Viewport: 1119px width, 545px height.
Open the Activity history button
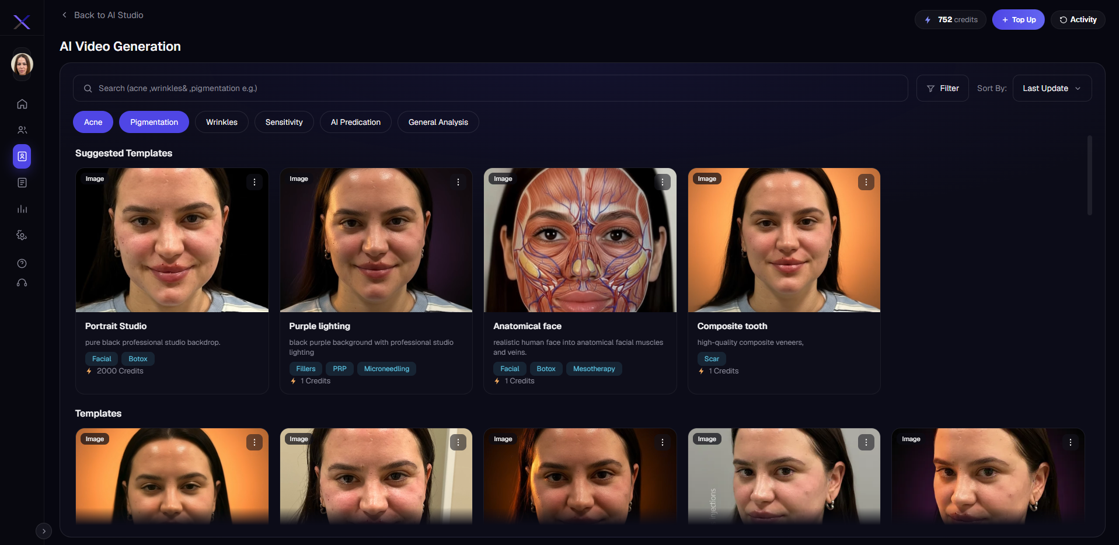[1078, 20]
